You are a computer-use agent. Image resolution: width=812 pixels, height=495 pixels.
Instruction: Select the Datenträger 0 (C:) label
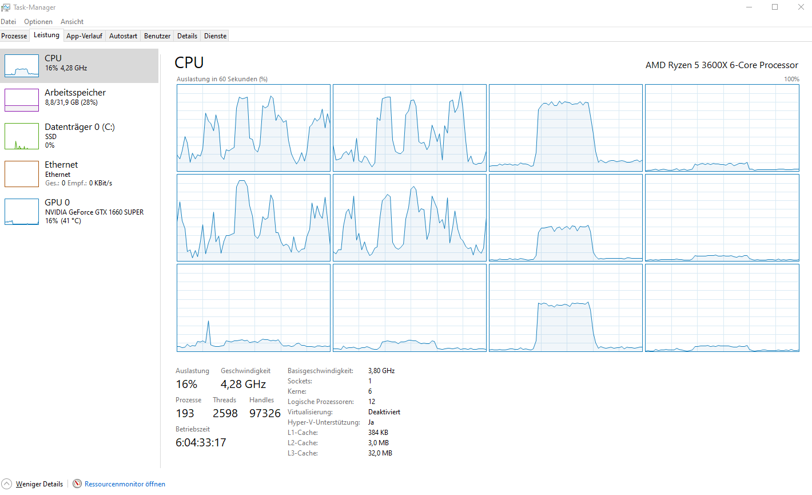tap(80, 127)
